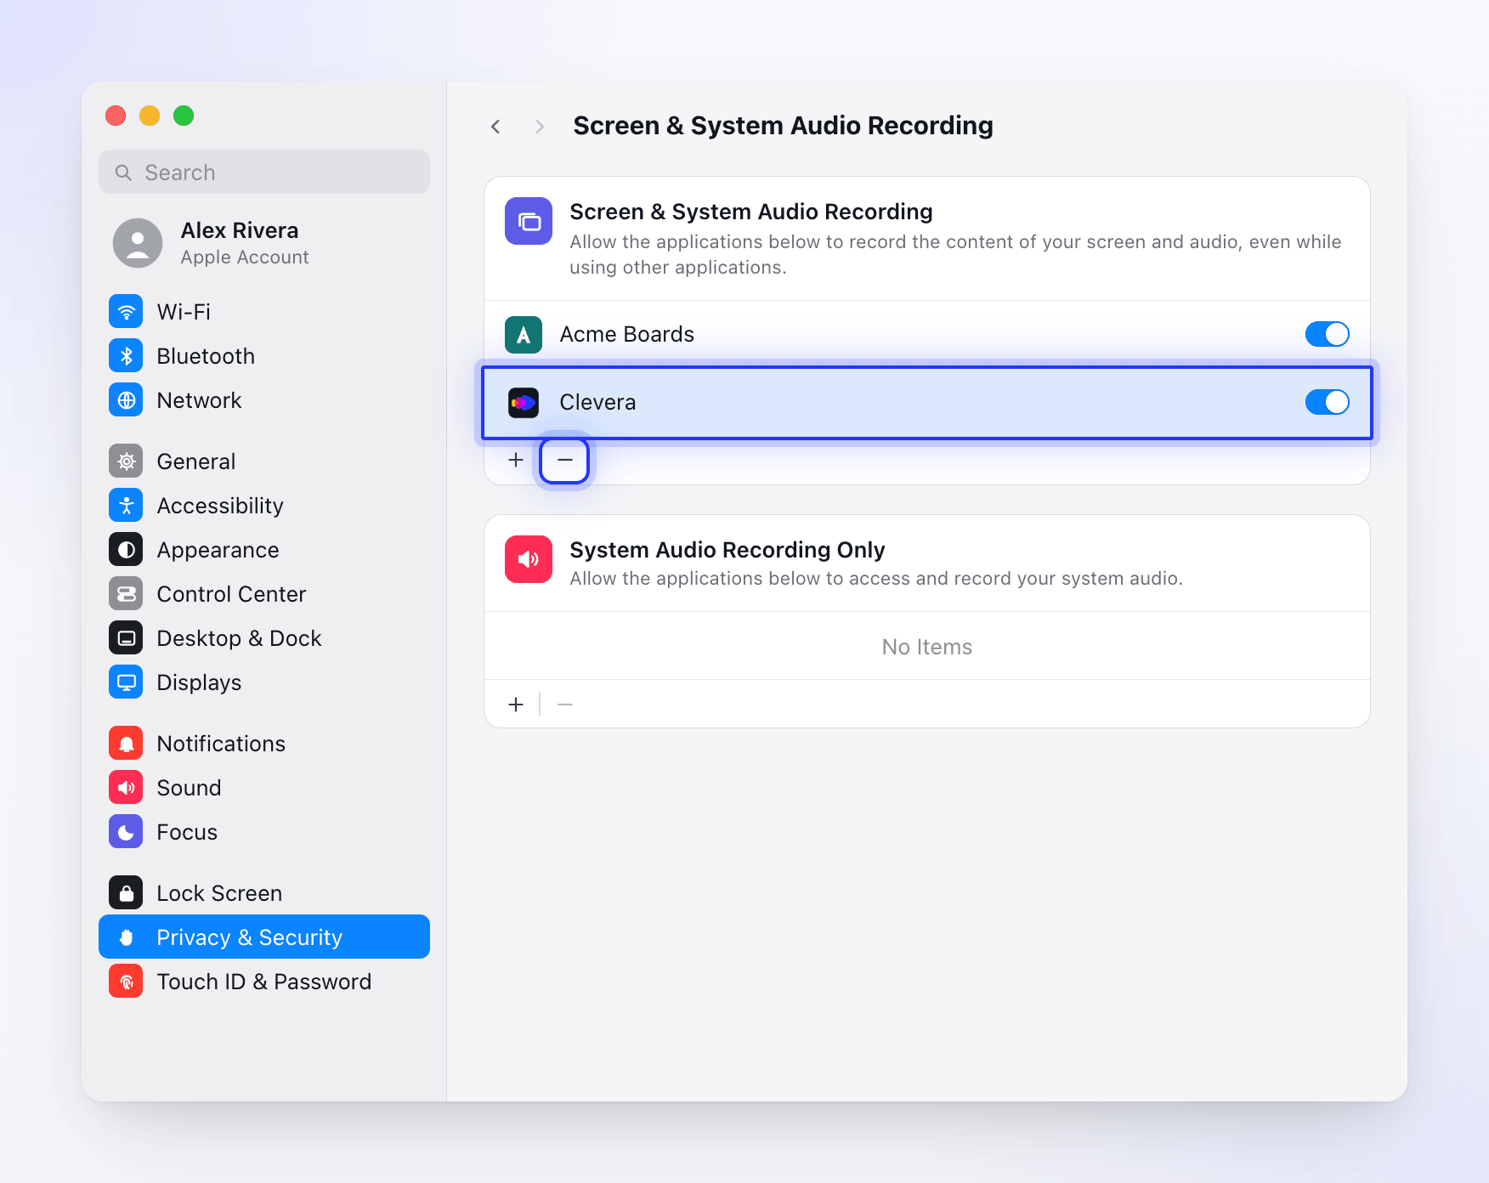Click the Bluetooth sidebar icon
This screenshot has width=1489, height=1183.
tap(126, 355)
